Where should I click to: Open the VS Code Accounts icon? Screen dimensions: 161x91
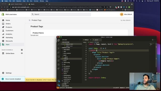click(58, 81)
